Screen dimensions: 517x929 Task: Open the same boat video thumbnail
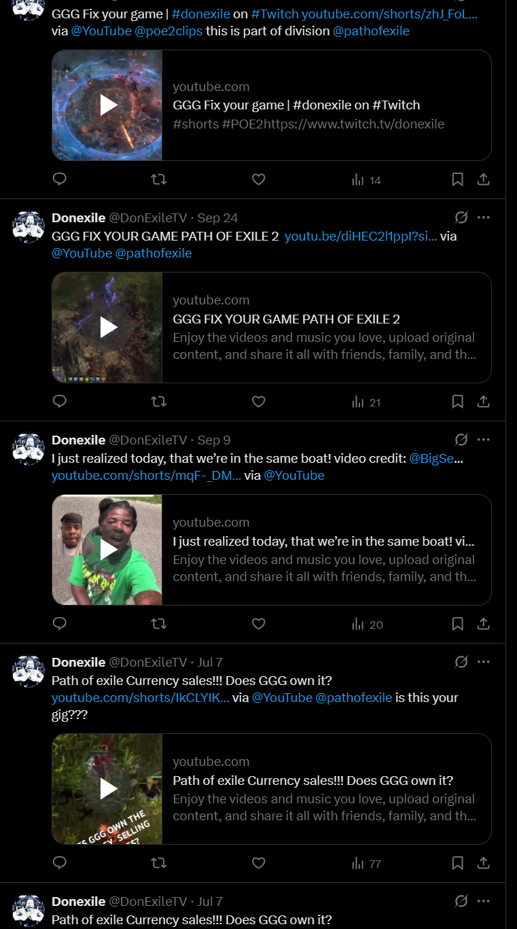pos(107,550)
